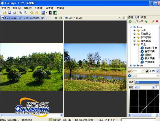
Task: Click the blue disc icon beside 曲线 field
Action: (130, 76)
